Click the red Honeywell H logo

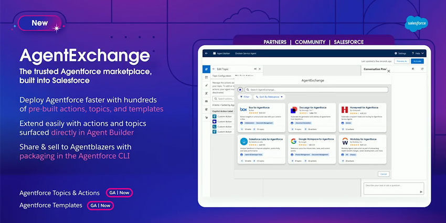[345, 110]
